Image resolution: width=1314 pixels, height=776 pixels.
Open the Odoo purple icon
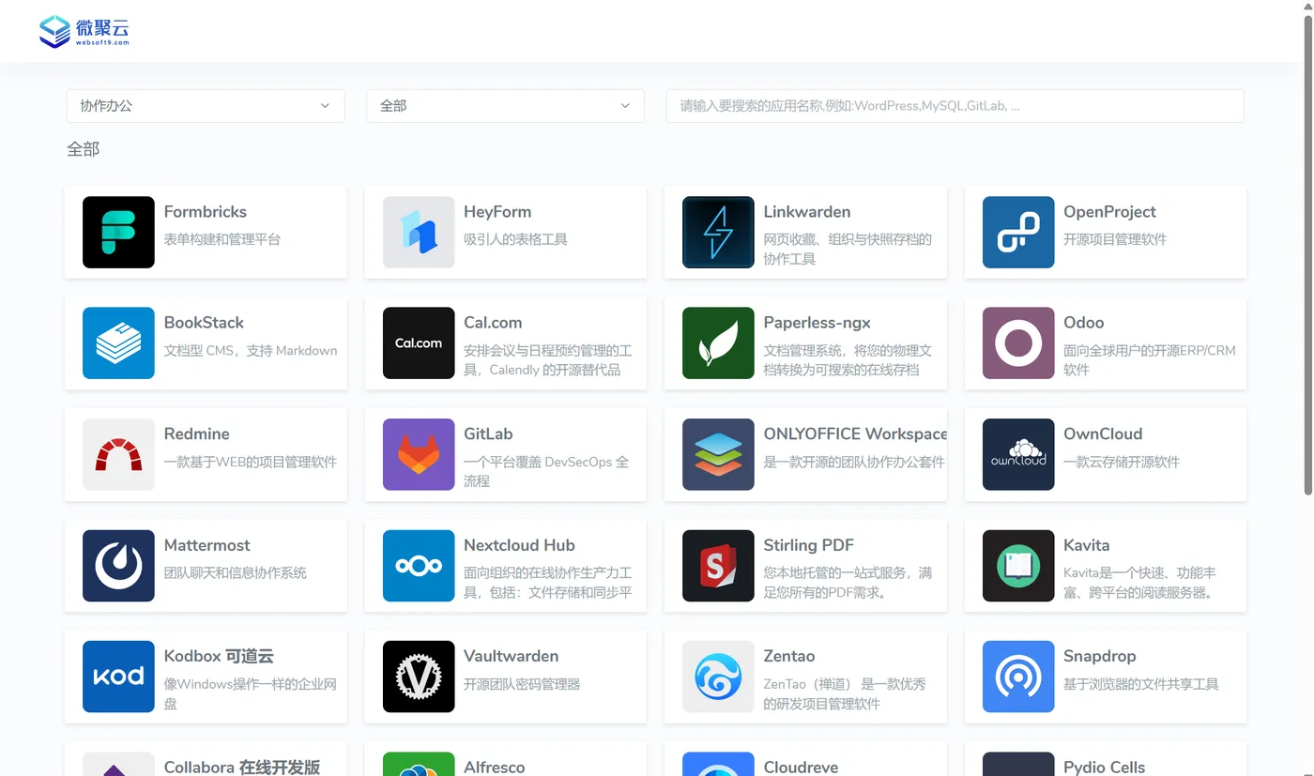click(x=1018, y=342)
